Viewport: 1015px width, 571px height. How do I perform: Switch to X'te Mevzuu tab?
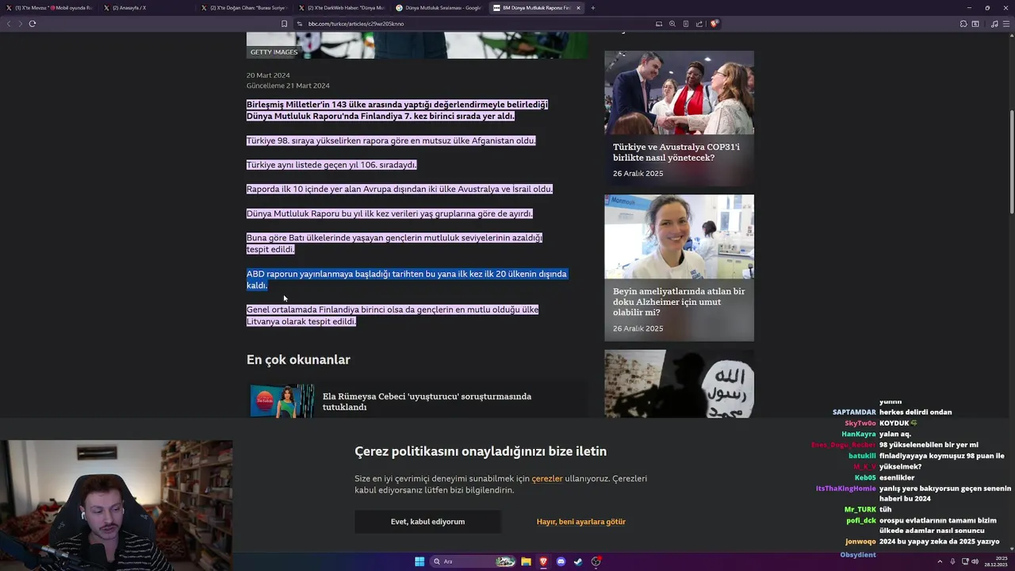point(49,8)
